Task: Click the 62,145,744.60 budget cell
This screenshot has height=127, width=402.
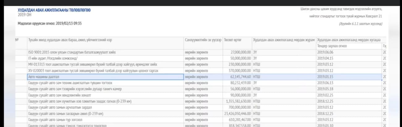Action: point(240,77)
